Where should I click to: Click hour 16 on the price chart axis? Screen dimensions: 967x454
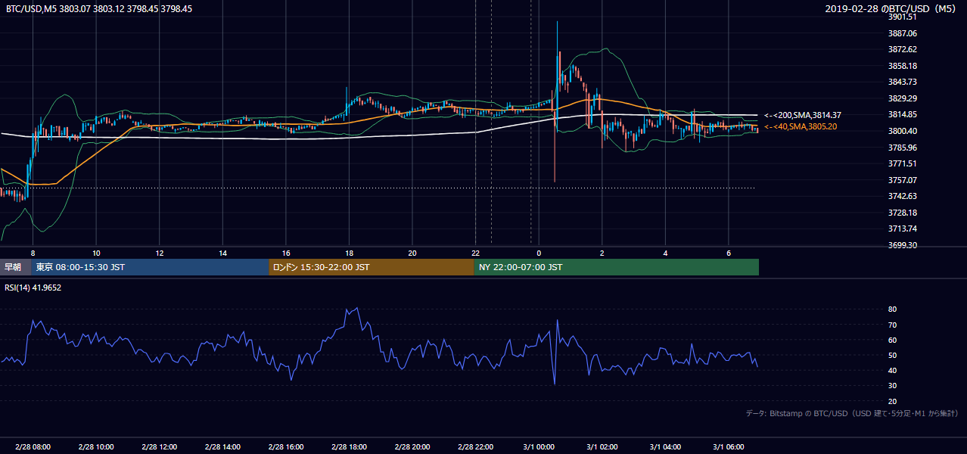point(286,252)
